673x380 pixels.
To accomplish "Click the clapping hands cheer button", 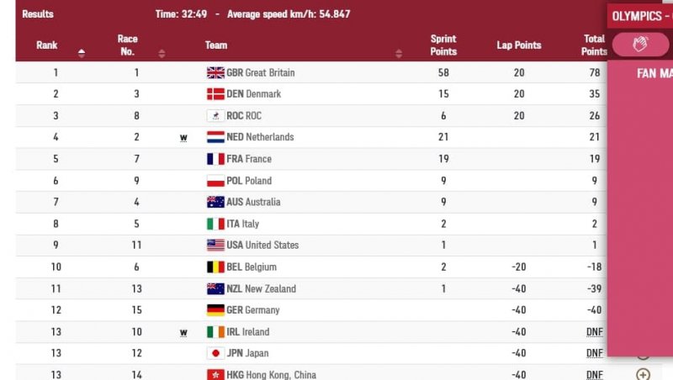I will (639, 44).
